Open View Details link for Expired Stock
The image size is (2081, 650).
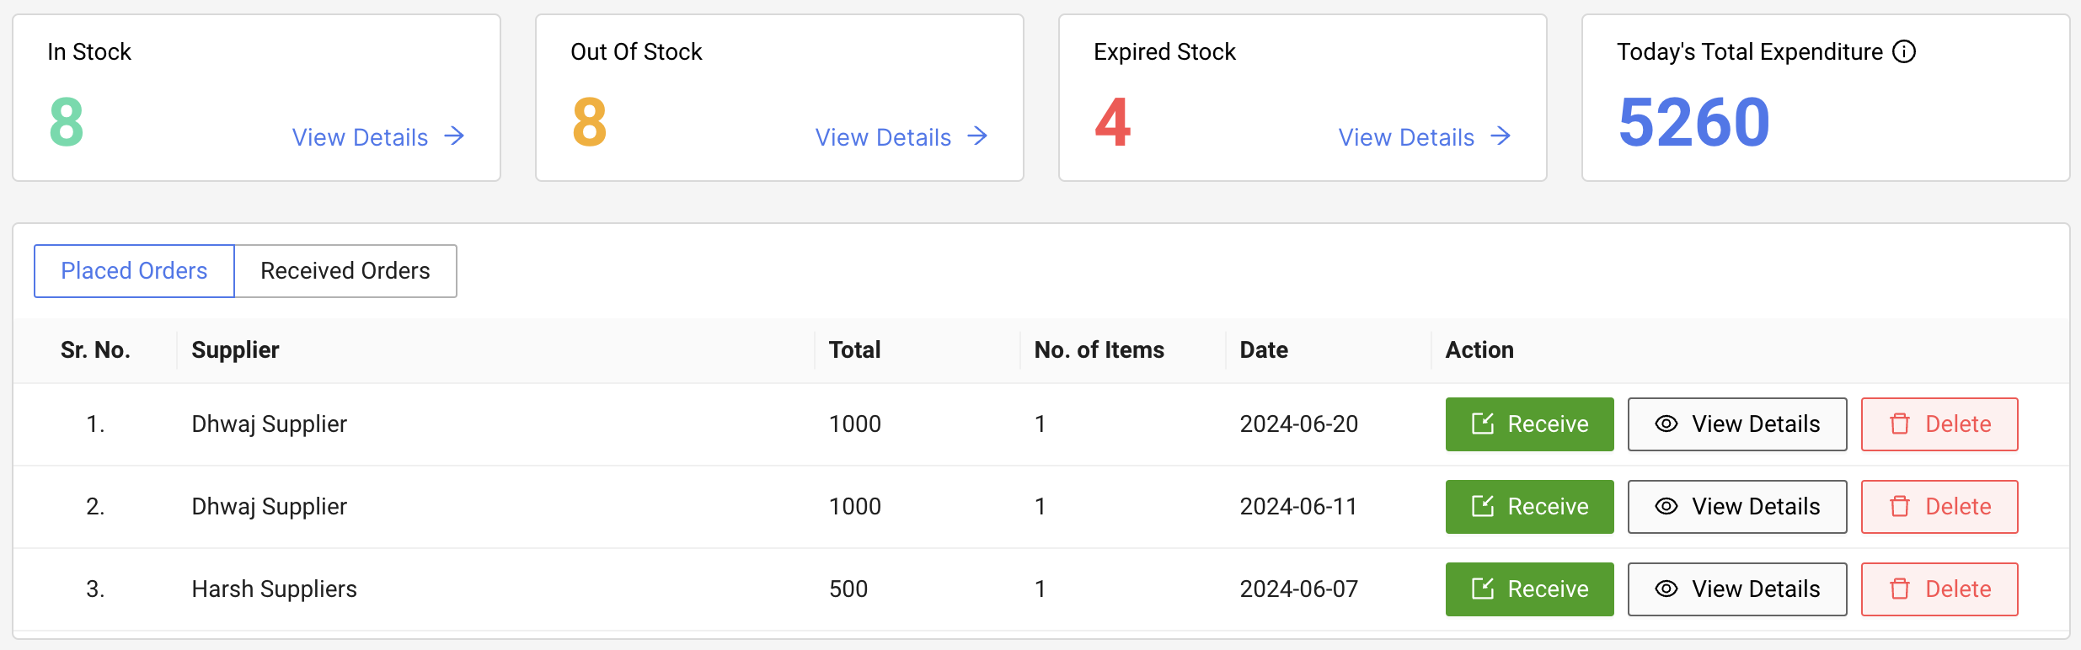(1407, 137)
